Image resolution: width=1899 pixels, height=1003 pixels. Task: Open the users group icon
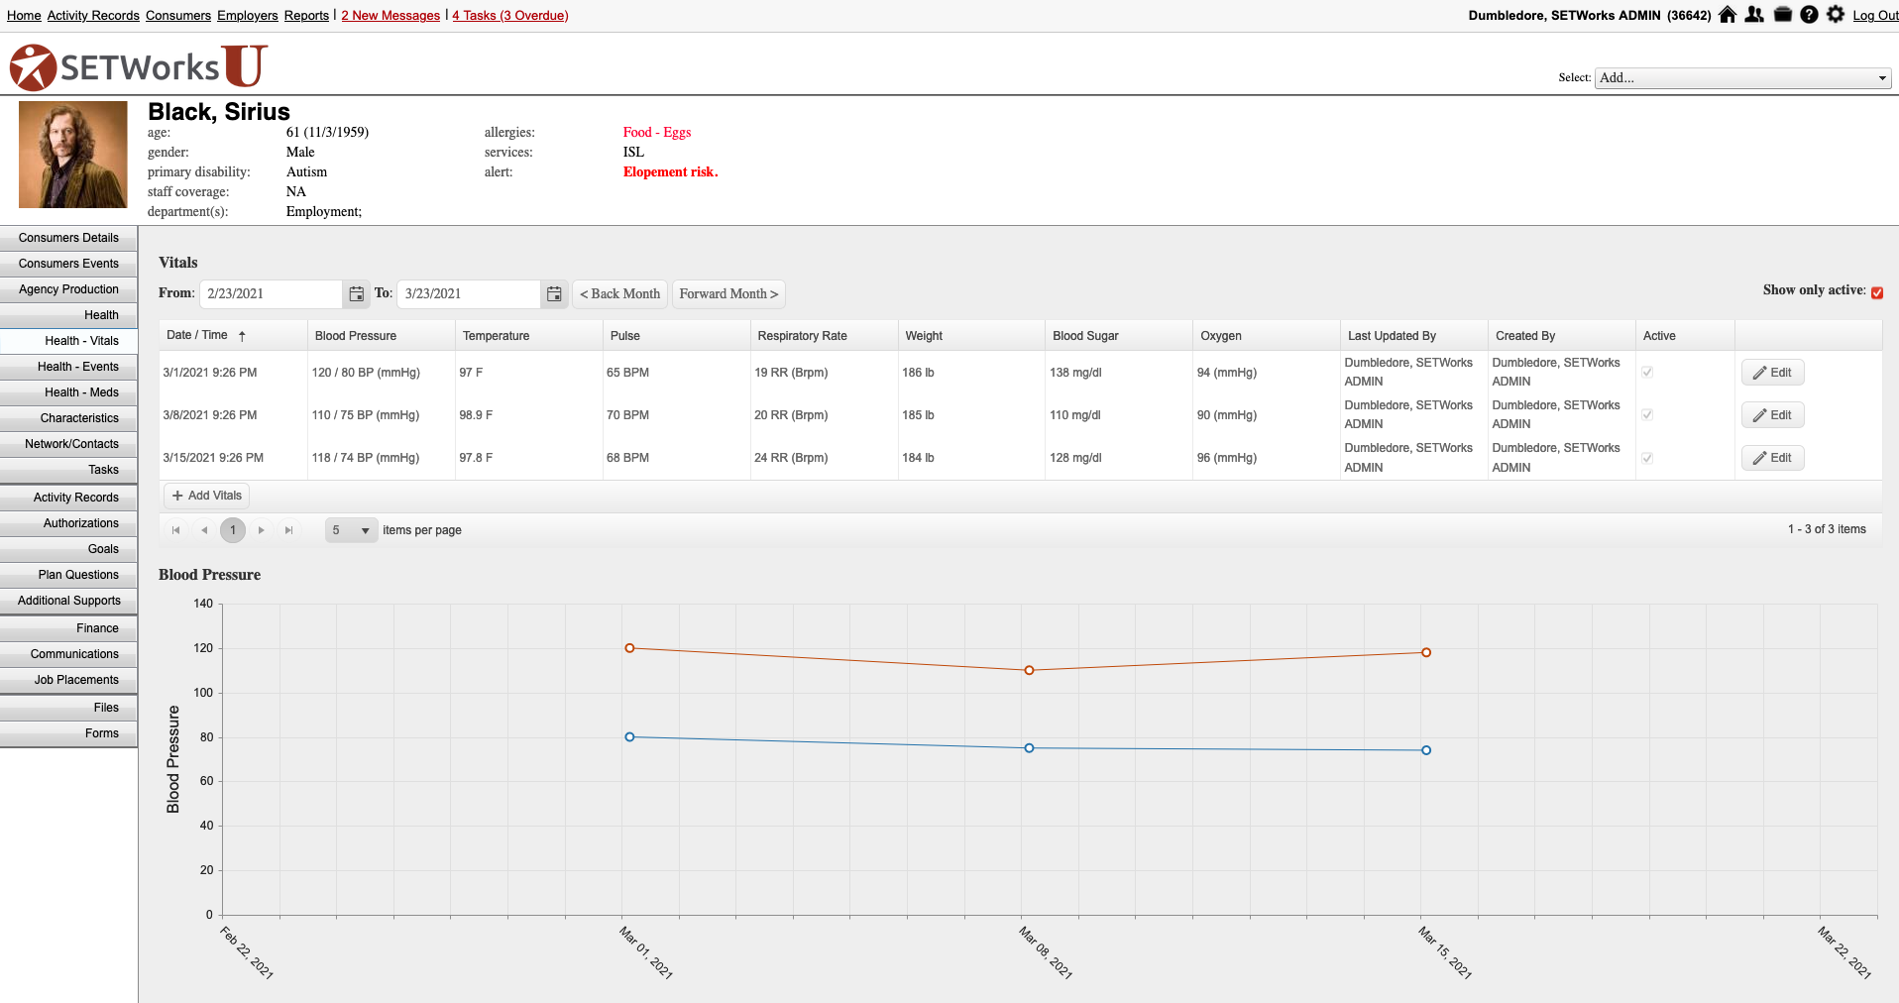coord(1754,15)
